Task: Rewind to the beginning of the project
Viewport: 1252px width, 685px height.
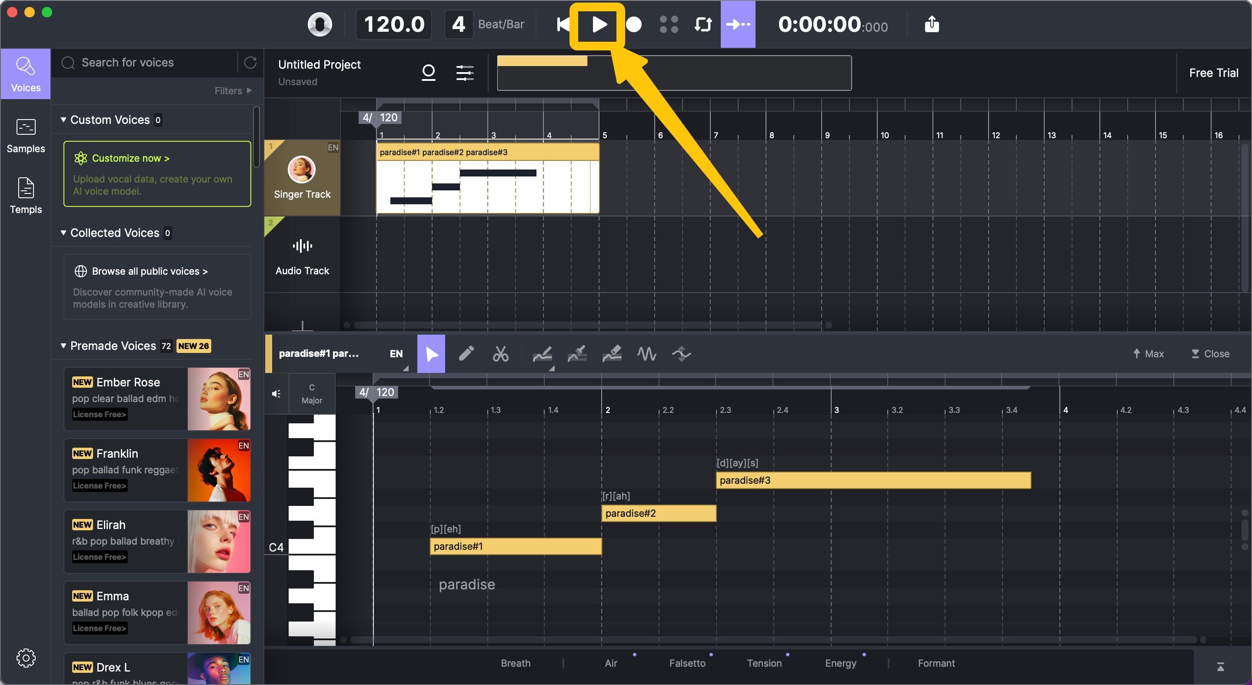Action: tap(563, 24)
